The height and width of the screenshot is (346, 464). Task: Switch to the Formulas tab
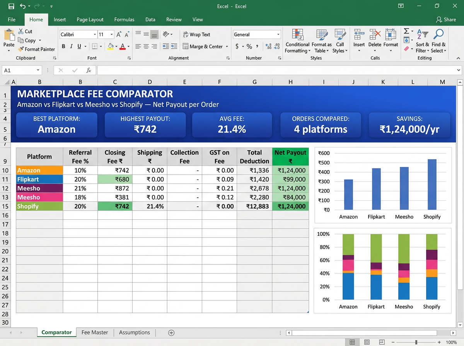pyautogui.click(x=125, y=19)
